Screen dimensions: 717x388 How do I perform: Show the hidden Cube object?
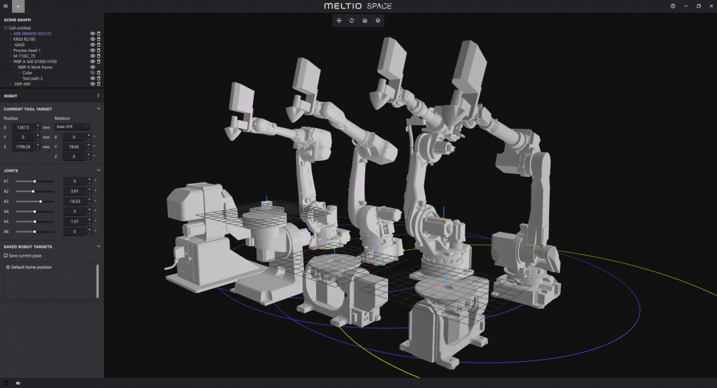[x=93, y=72]
